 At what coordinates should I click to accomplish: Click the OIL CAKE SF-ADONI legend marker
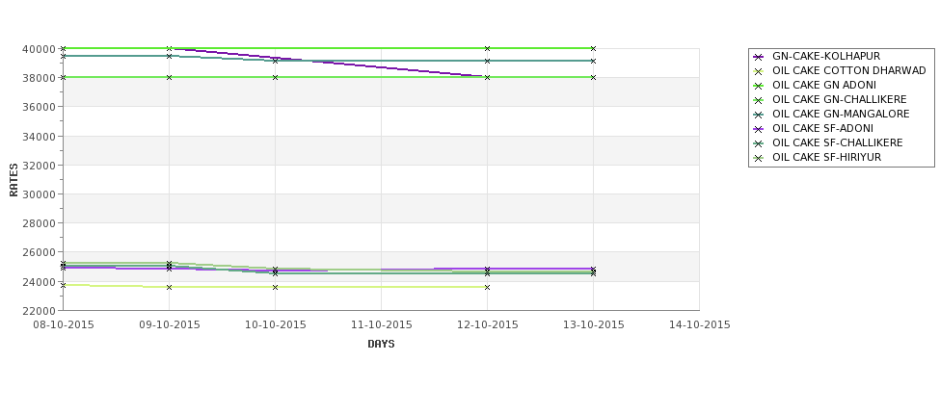(759, 129)
